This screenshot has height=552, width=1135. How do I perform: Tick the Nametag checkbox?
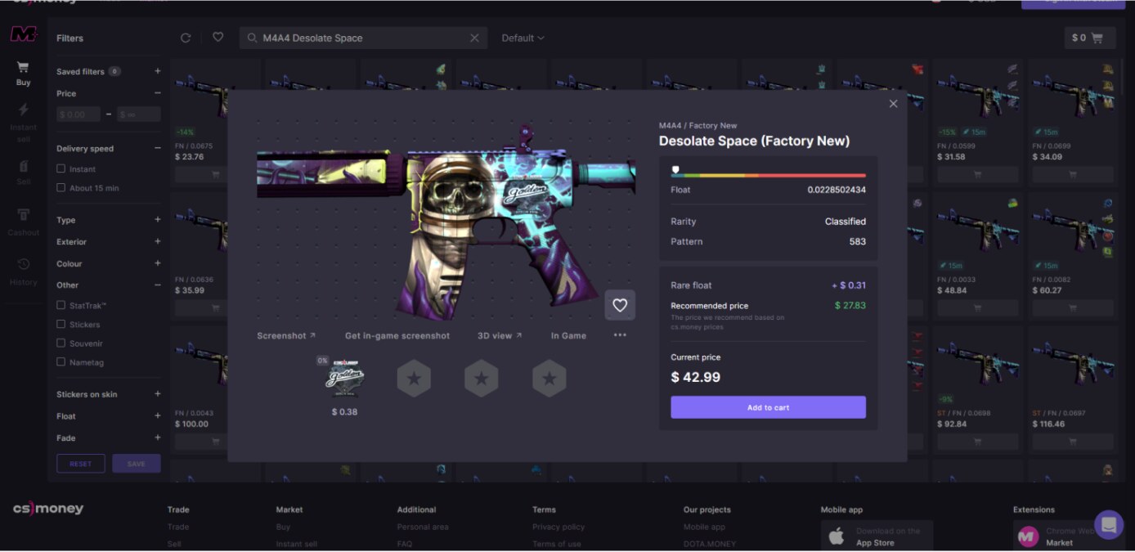pyautogui.click(x=61, y=362)
